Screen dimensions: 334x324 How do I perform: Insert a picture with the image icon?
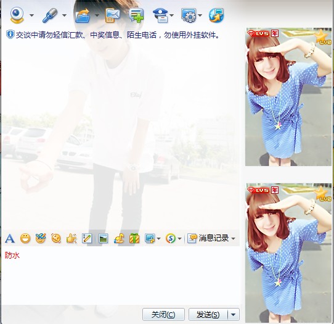pos(104,238)
